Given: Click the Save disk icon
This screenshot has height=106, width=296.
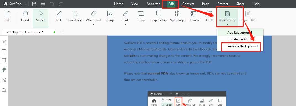Looking at the screenshot, I should point(34,4).
